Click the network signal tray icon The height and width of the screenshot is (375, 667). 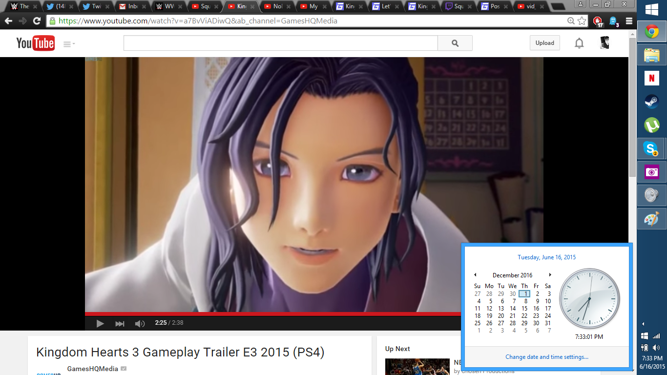click(657, 336)
